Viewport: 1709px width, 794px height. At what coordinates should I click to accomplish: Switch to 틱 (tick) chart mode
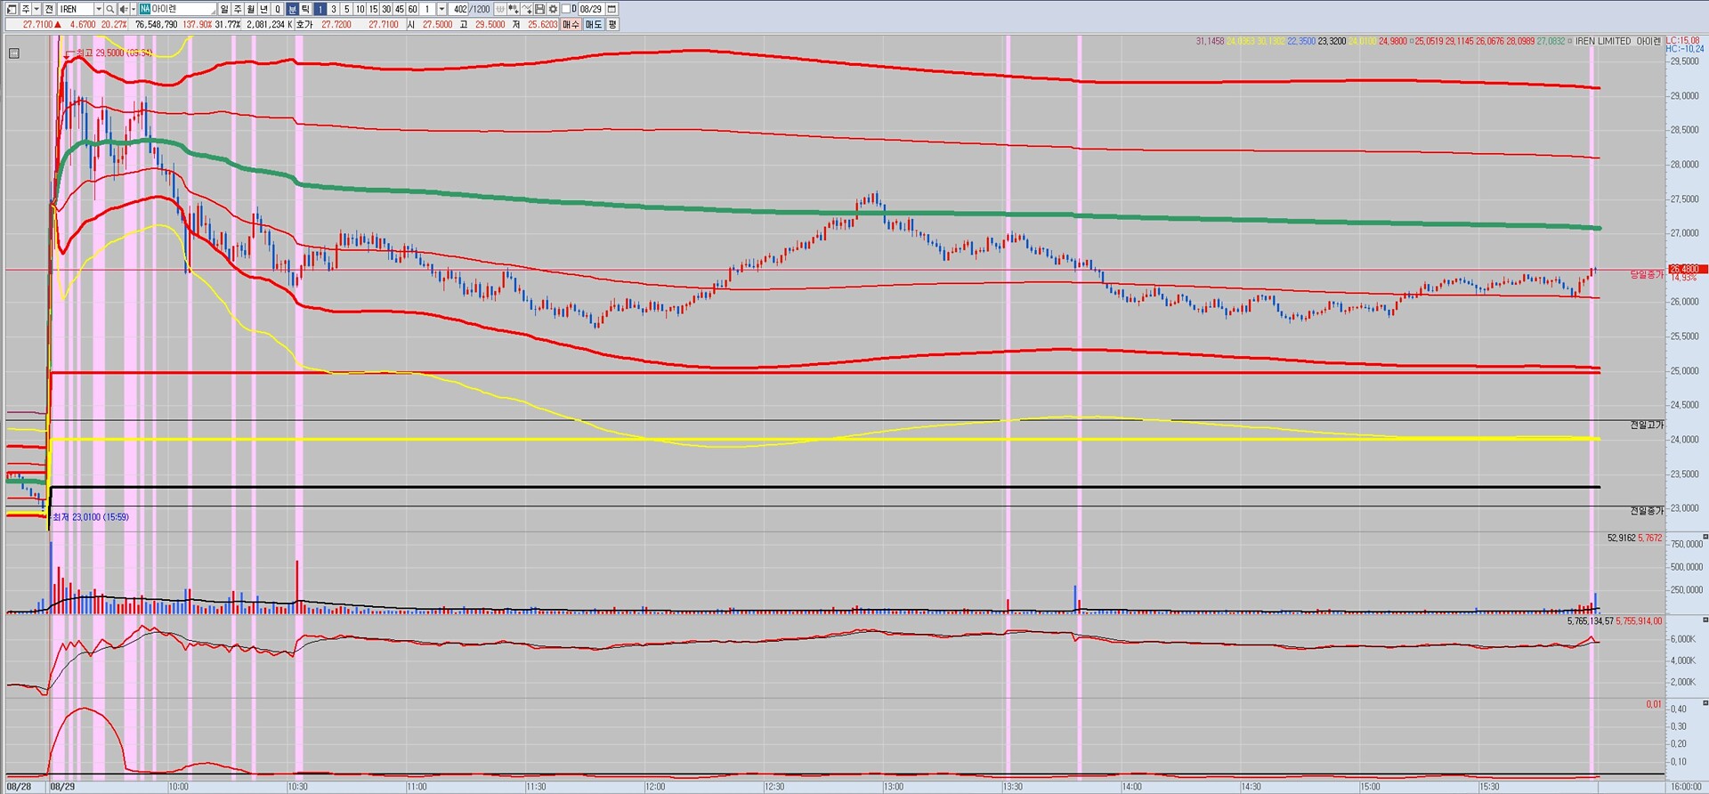(x=305, y=9)
